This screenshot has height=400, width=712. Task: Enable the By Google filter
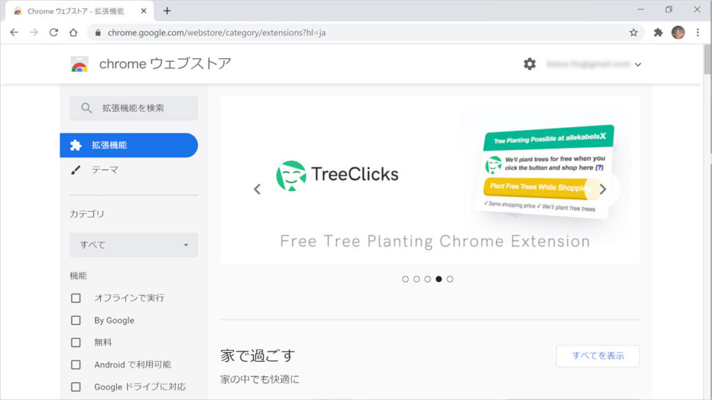(74, 320)
